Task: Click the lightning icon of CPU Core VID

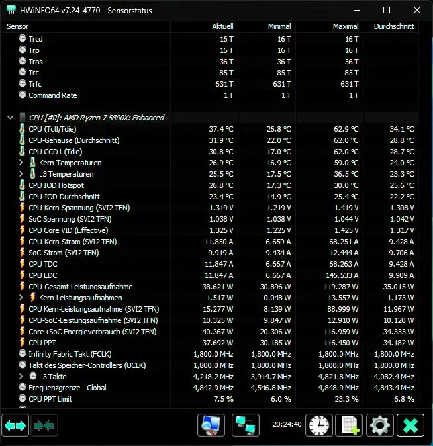Action: pos(23,230)
